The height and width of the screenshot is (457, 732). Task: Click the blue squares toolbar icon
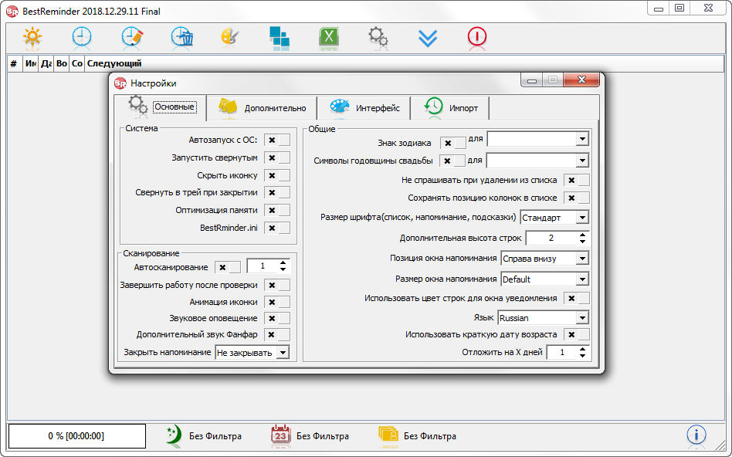tap(280, 37)
